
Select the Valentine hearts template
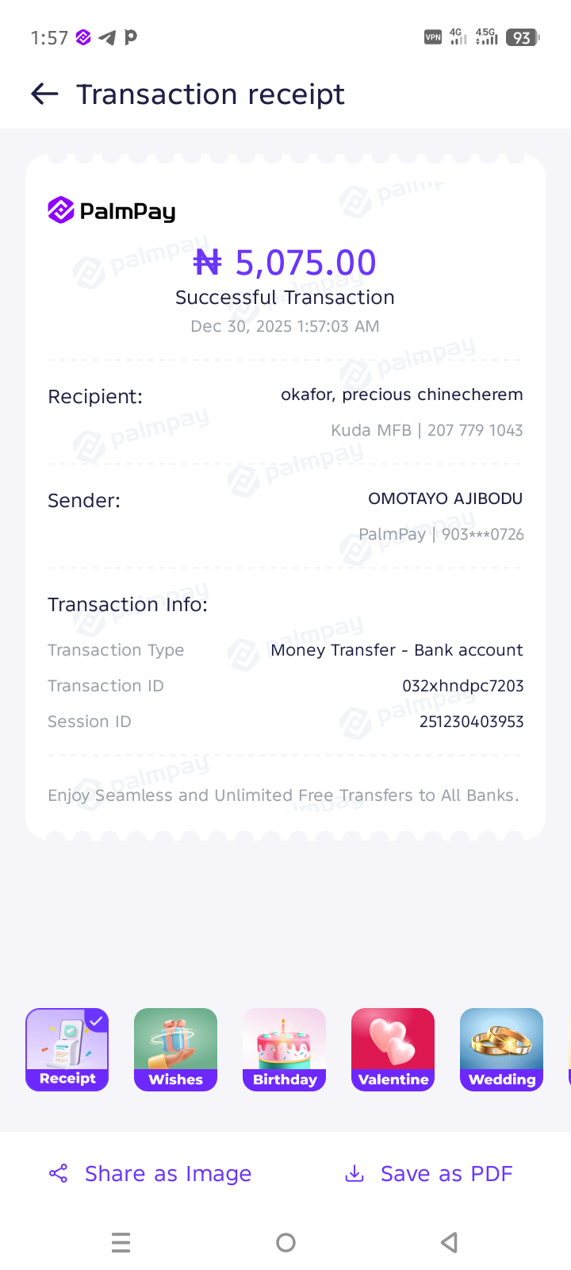pos(393,1049)
